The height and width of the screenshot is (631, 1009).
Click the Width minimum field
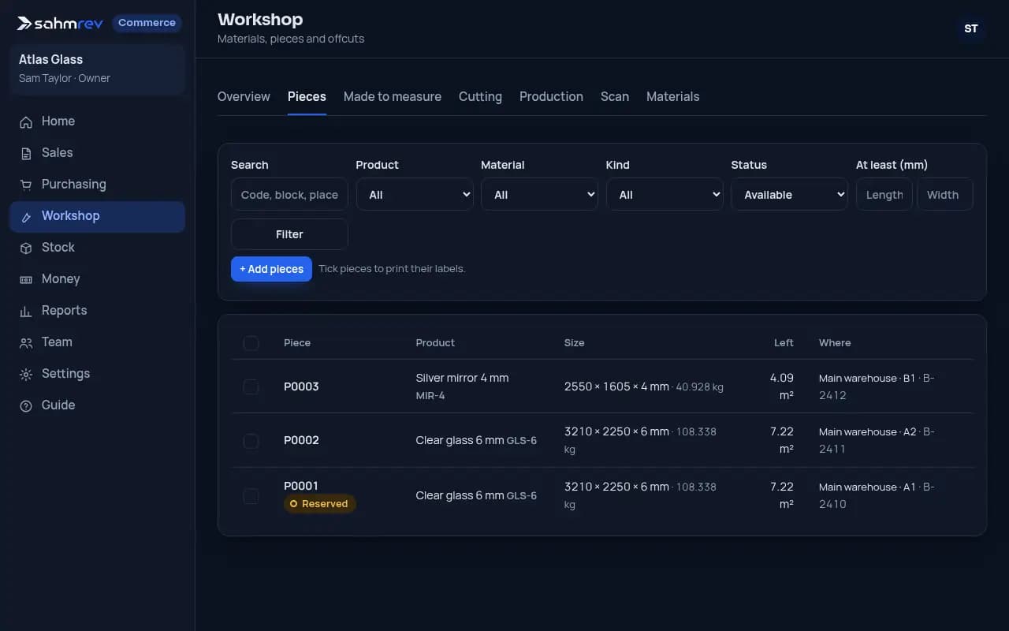tap(945, 195)
